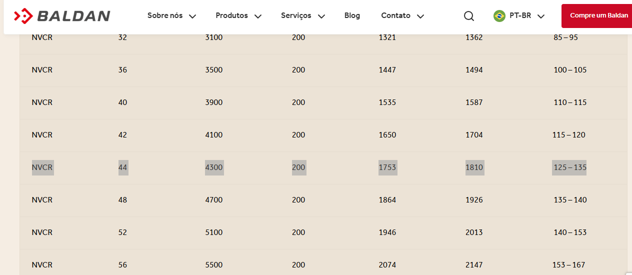Viewport: 632px width, 275px height.
Task: Click the 125 – 135 range cell
Action: coord(569,167)
